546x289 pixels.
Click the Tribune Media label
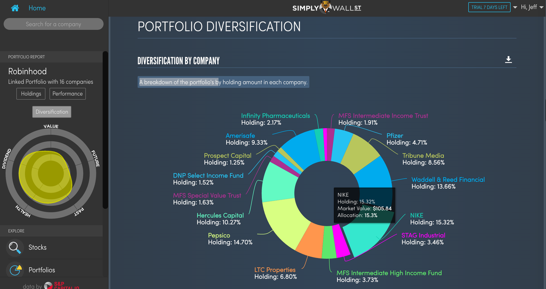(423, 155)
